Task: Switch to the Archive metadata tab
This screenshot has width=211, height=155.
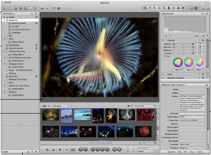Action: coord(199,152)
